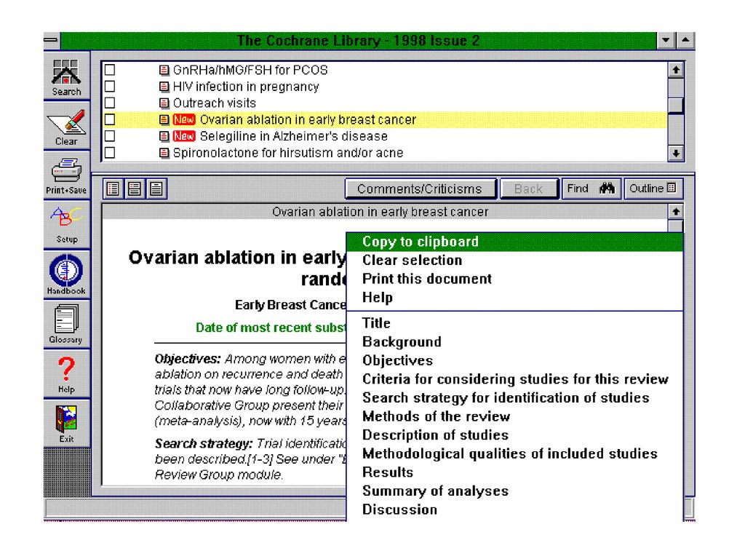The height and width of the screenshot is (559, 745).
Task: Open the Glossary documents icon
Action: (x=66, y=323)
